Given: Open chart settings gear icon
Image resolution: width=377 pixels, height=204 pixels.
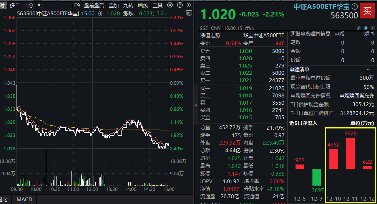Looking at the screenshot, I should click(x=170, y=5).
